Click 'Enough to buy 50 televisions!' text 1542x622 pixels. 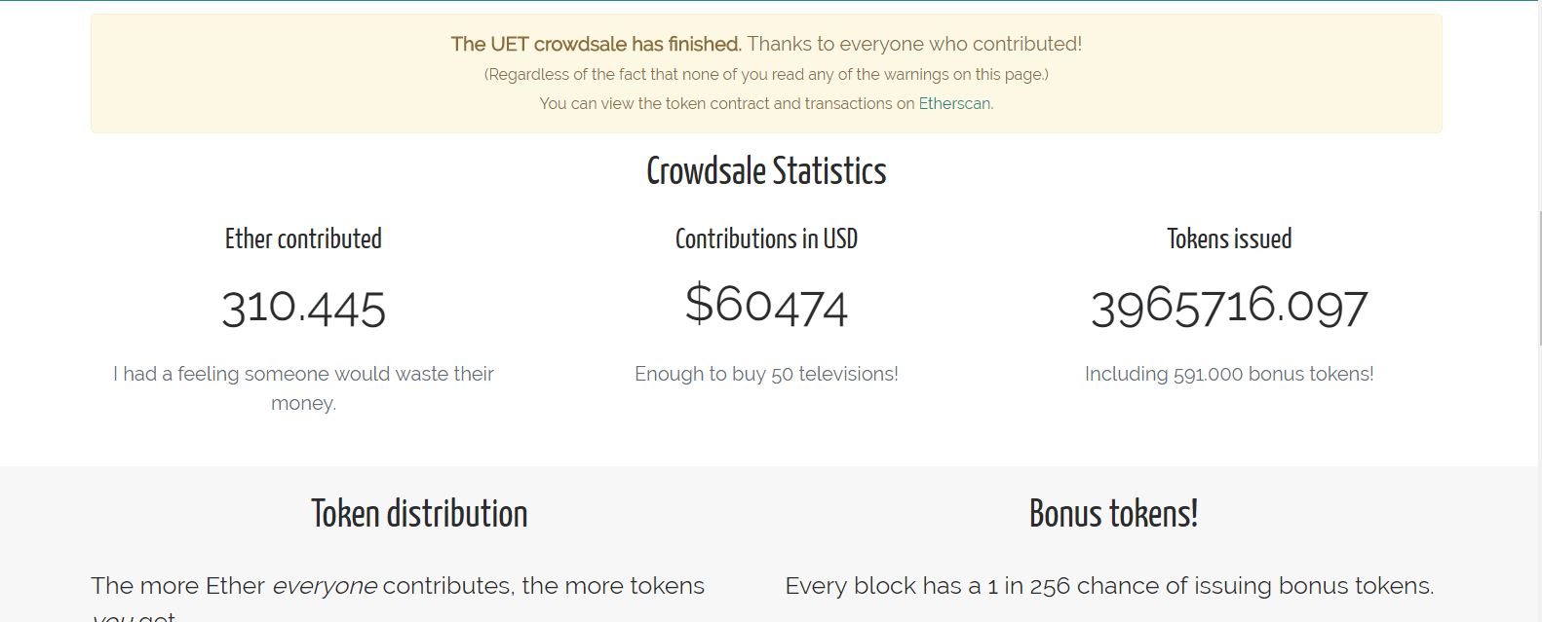766,374
